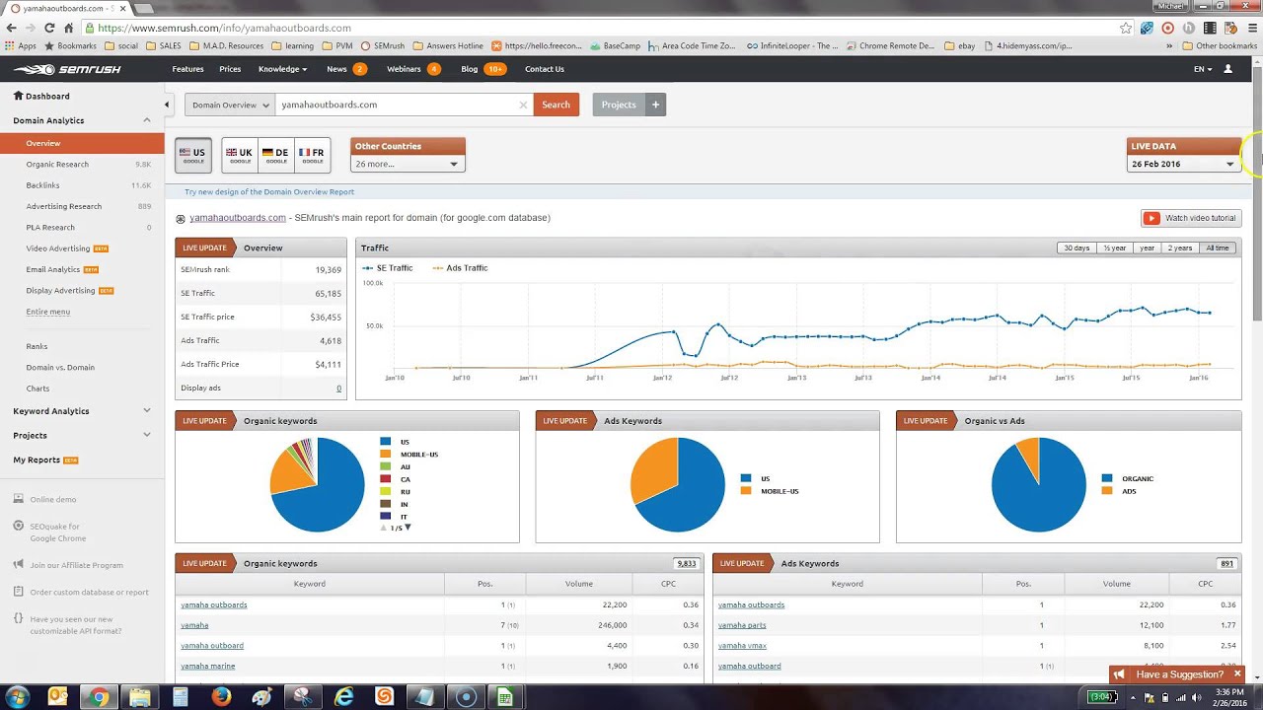This screenshot has width=1263, height=710.
Task: Open the EN language dropdown
Action: (x=1203, y=69)
